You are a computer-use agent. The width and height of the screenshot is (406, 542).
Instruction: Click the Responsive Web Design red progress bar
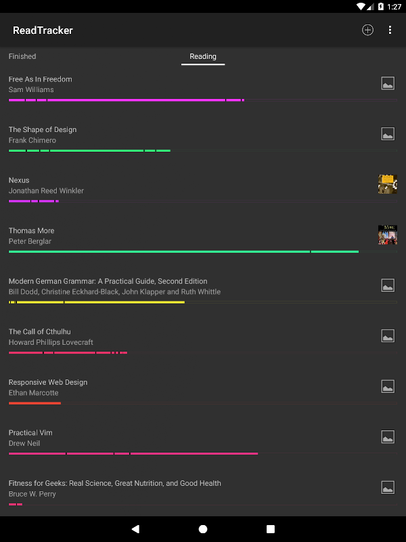tap(35, 403)
